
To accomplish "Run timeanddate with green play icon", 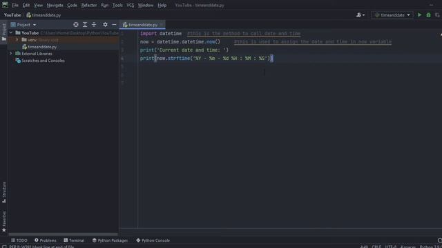I will pyautogui.click(x=419, y=15).
